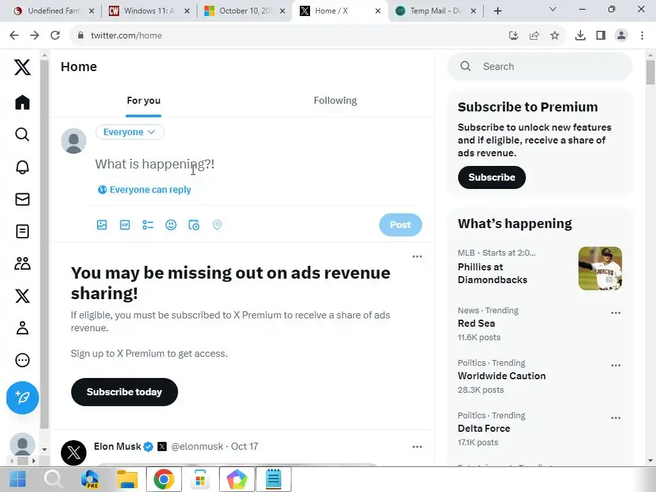
Task: Toggle Chrome side panel
Action: [x=601, y=36]
